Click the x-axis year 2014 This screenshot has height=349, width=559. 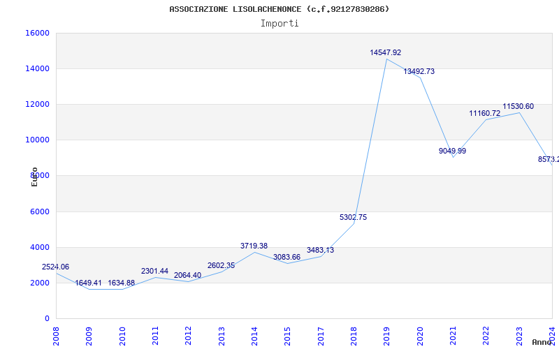[254, 336]
